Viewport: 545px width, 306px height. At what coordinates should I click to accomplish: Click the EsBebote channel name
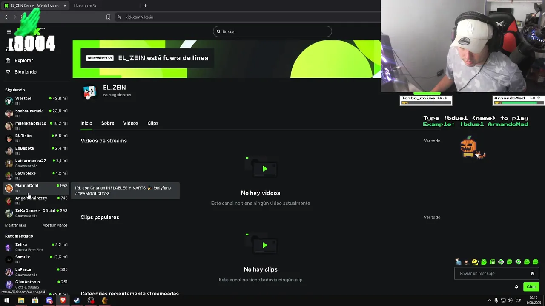(x=25, y=148)
